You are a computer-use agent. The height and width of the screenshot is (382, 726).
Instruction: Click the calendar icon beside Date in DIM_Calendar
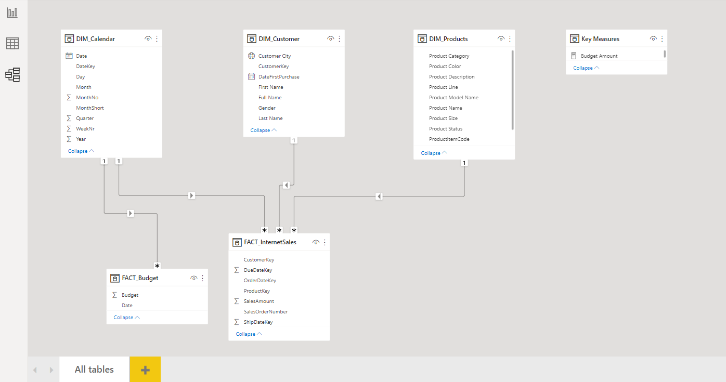69,56
